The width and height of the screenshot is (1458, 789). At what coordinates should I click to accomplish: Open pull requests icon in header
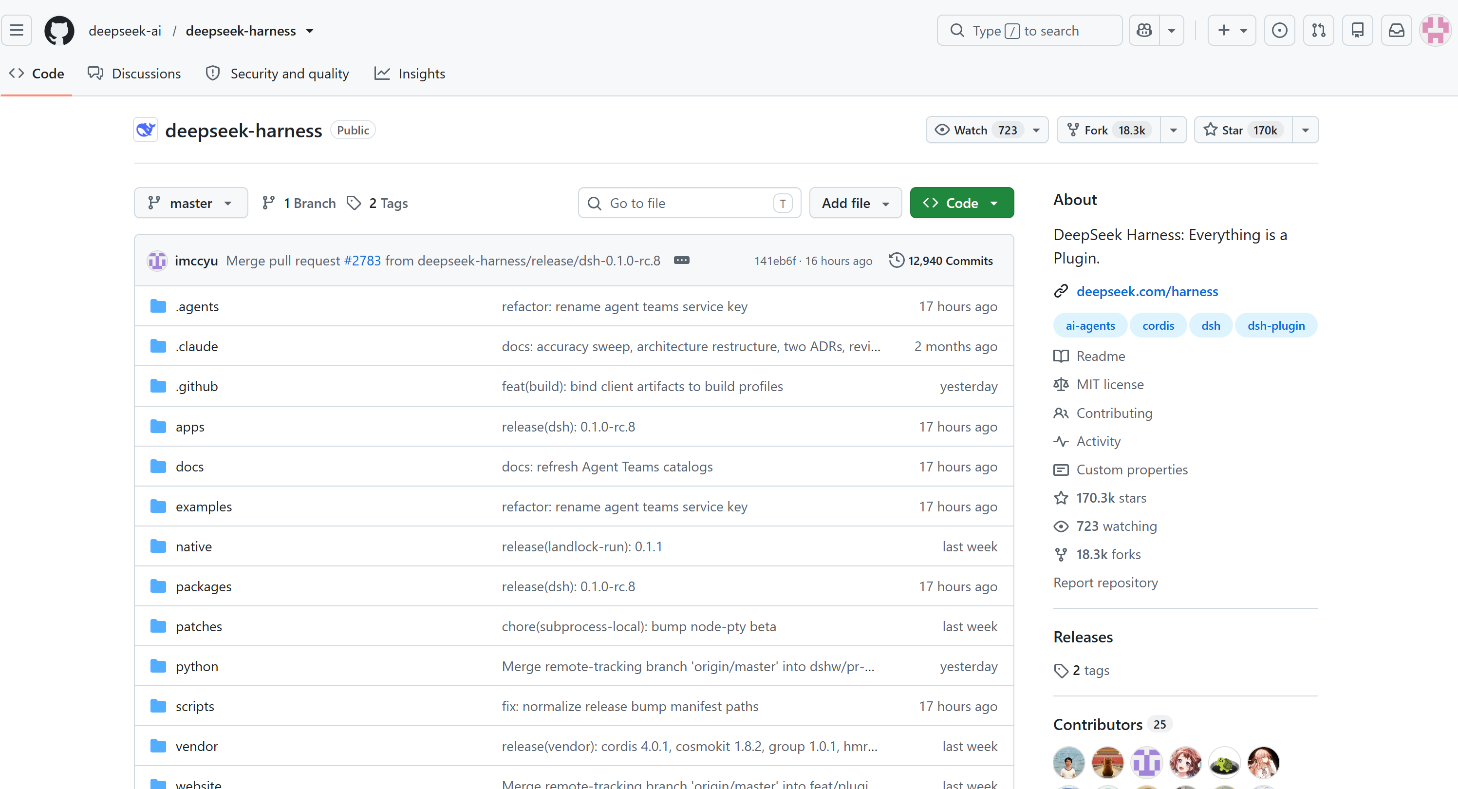pos(1319,31)
